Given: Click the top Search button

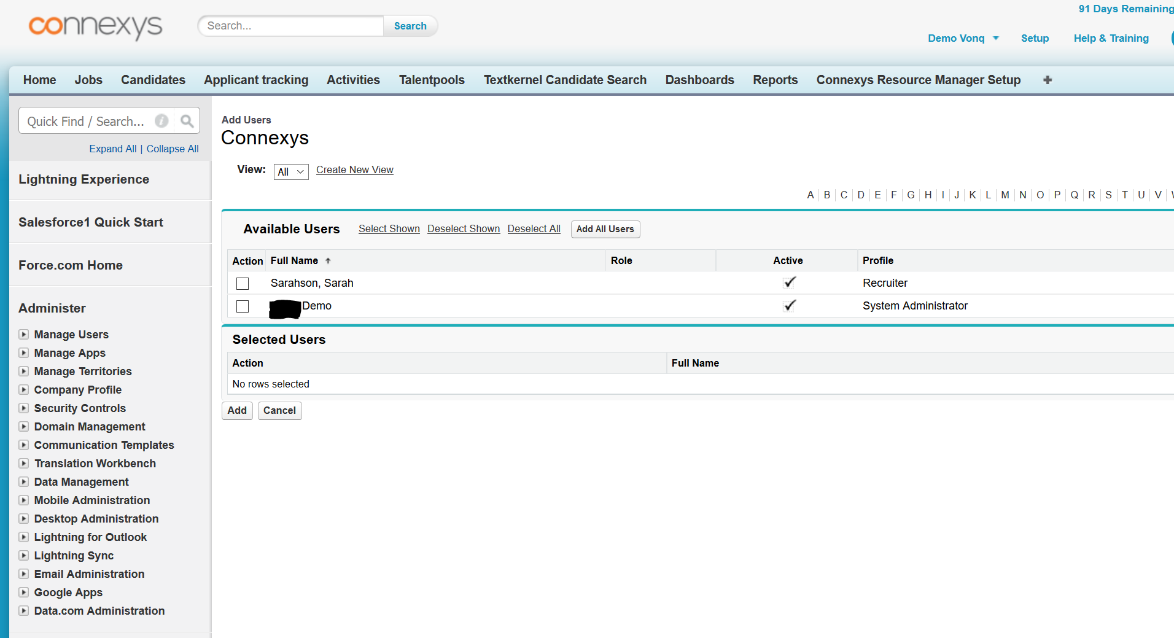Looking at the screenshot, I should coord(410,26).
